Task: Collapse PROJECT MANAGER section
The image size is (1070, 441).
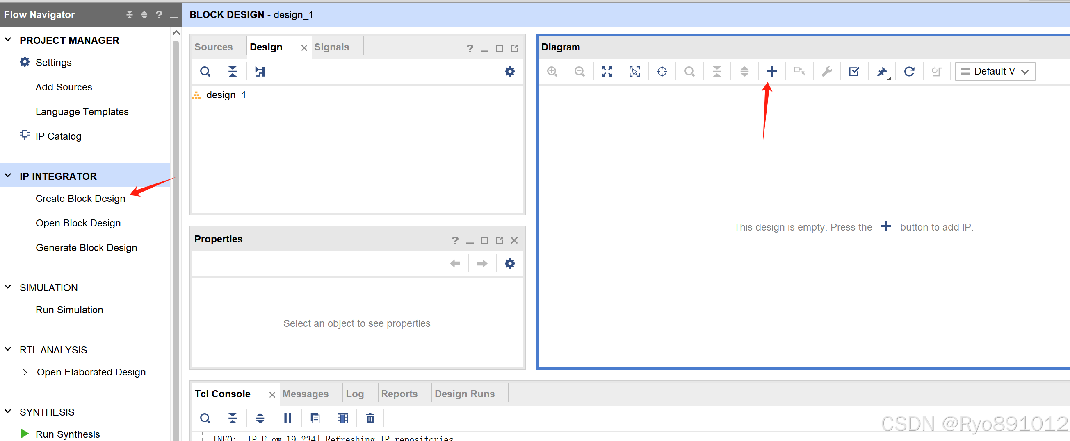Action: 8,40
